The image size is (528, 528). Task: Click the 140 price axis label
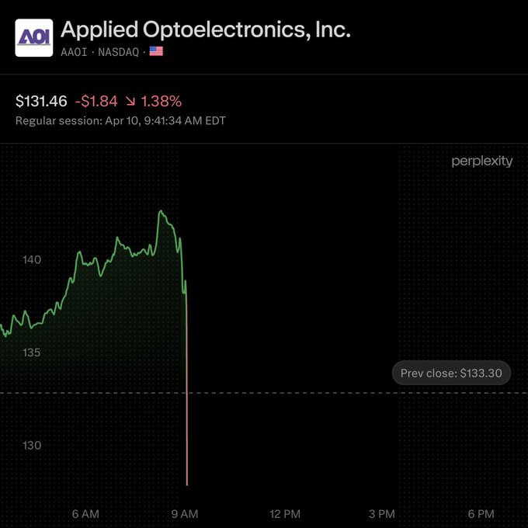32,259
